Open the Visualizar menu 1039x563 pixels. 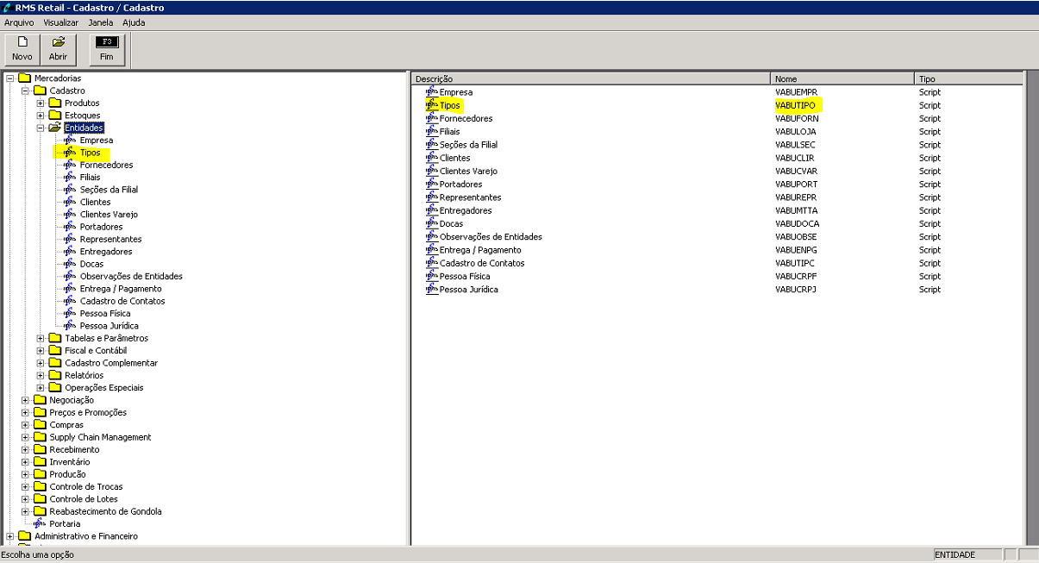click(x=60, y=22)
